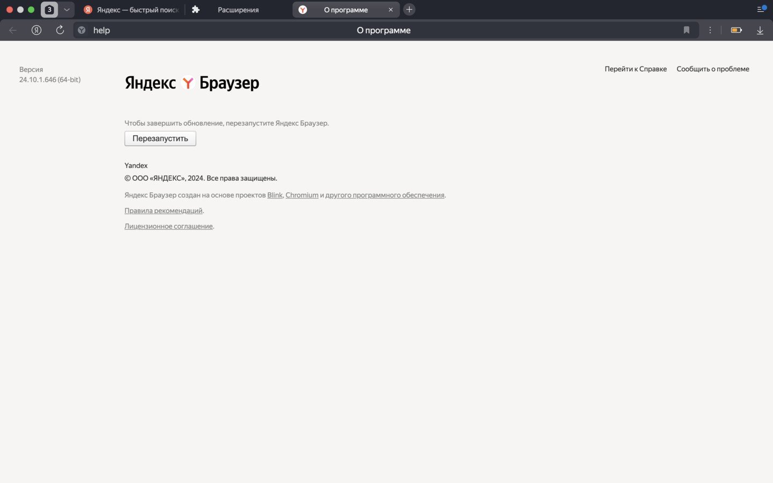Open the Правила рекомендаций link

163,210
